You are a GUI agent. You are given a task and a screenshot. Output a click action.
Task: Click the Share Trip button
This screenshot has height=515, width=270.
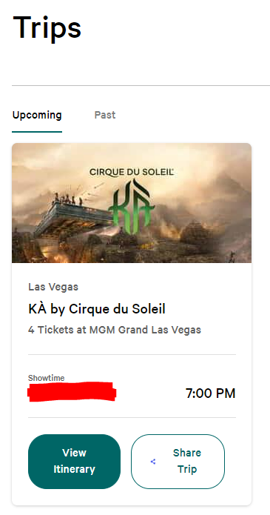click(178, 461)
